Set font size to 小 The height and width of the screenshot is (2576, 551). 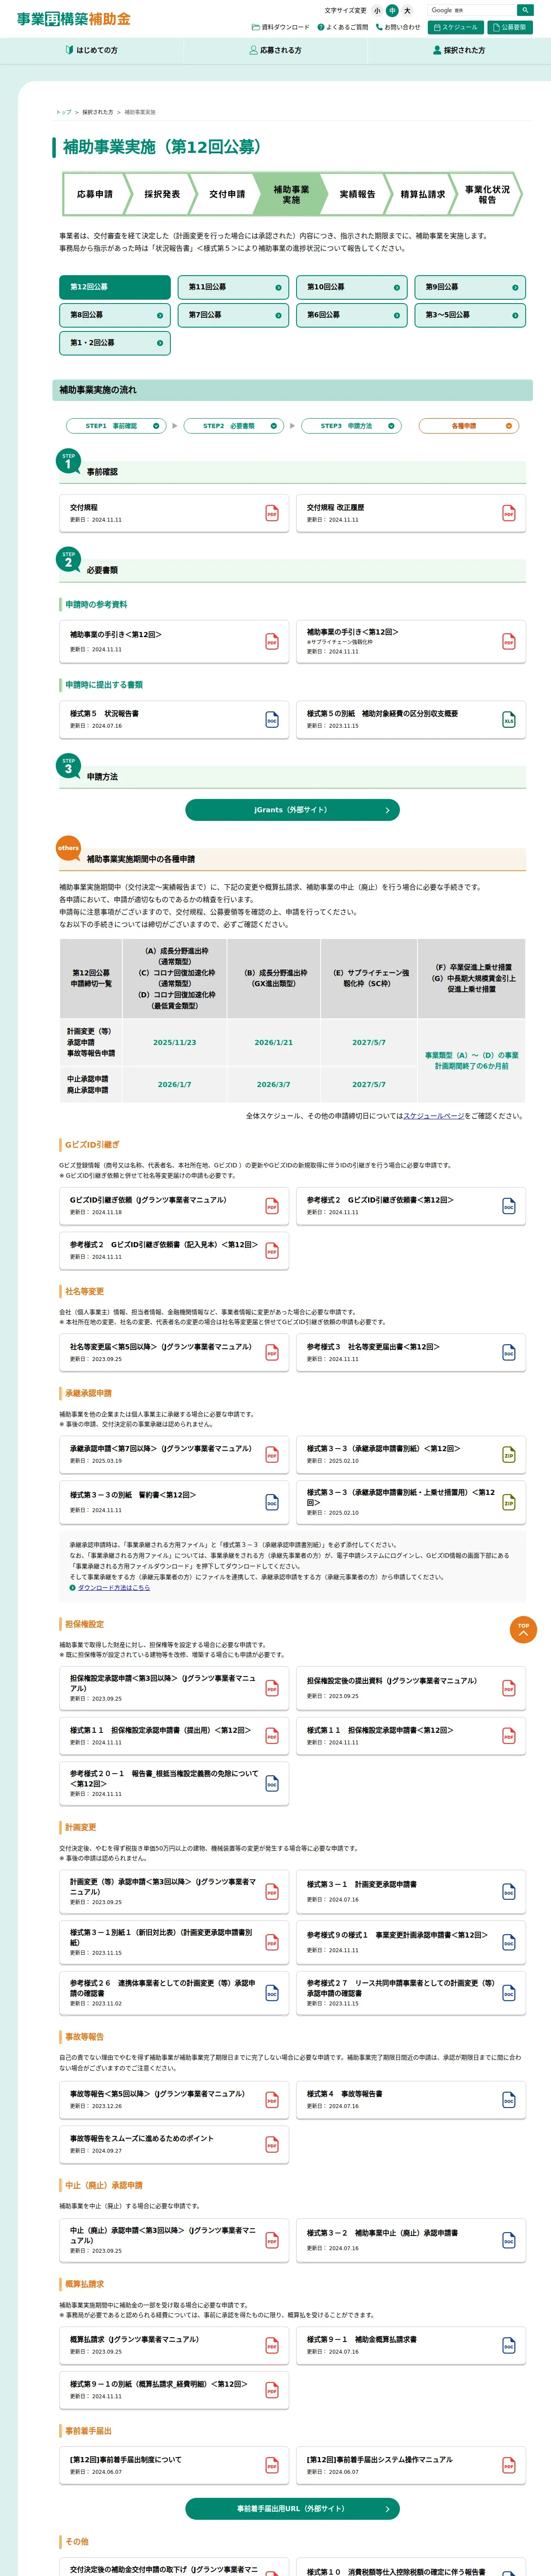(x=377, y=11)
